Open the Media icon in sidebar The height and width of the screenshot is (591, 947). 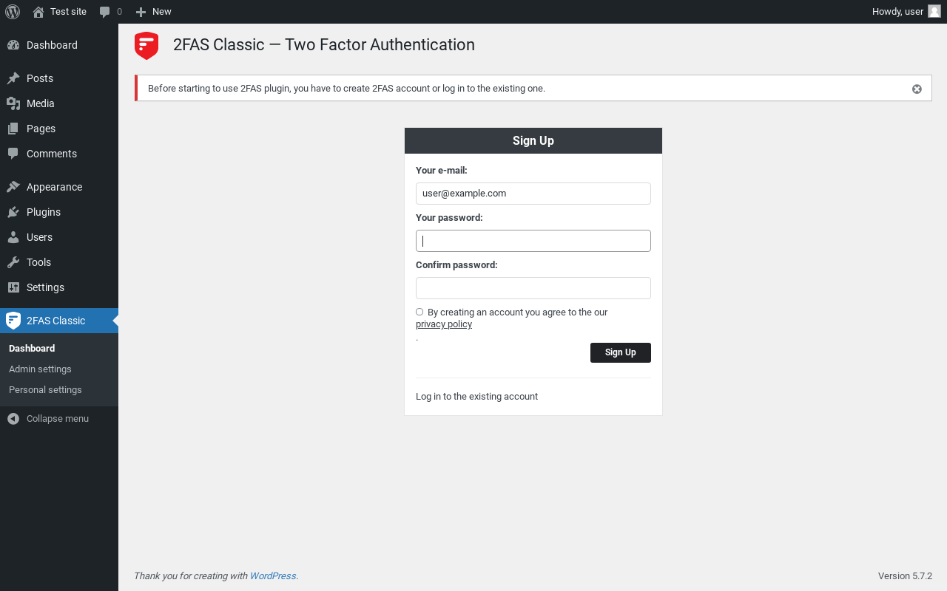pos(13,103)
